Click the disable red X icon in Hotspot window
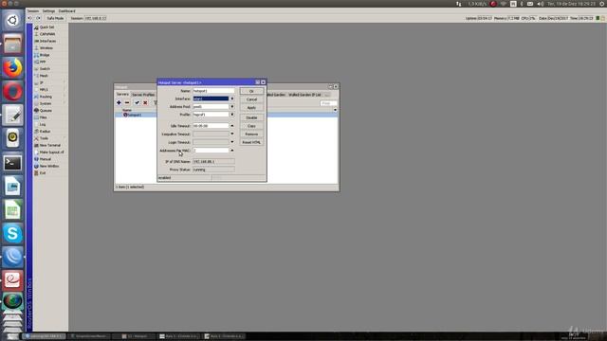607x341 pixels. 145,103
